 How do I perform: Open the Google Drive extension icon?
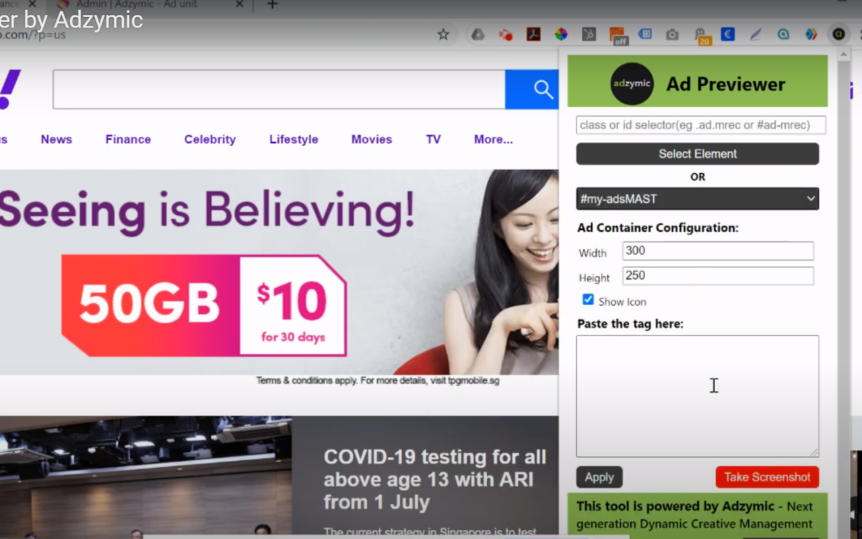[x=477, y=34]
